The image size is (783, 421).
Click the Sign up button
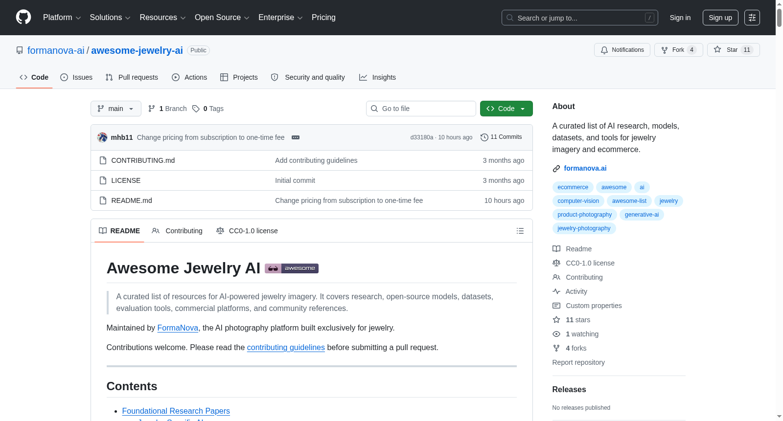click(x=720, y=18)
